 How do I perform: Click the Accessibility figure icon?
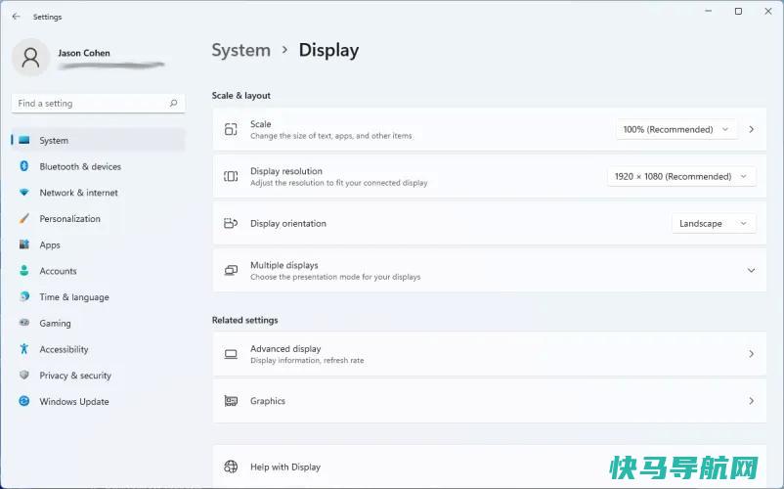tap(24, 348)
